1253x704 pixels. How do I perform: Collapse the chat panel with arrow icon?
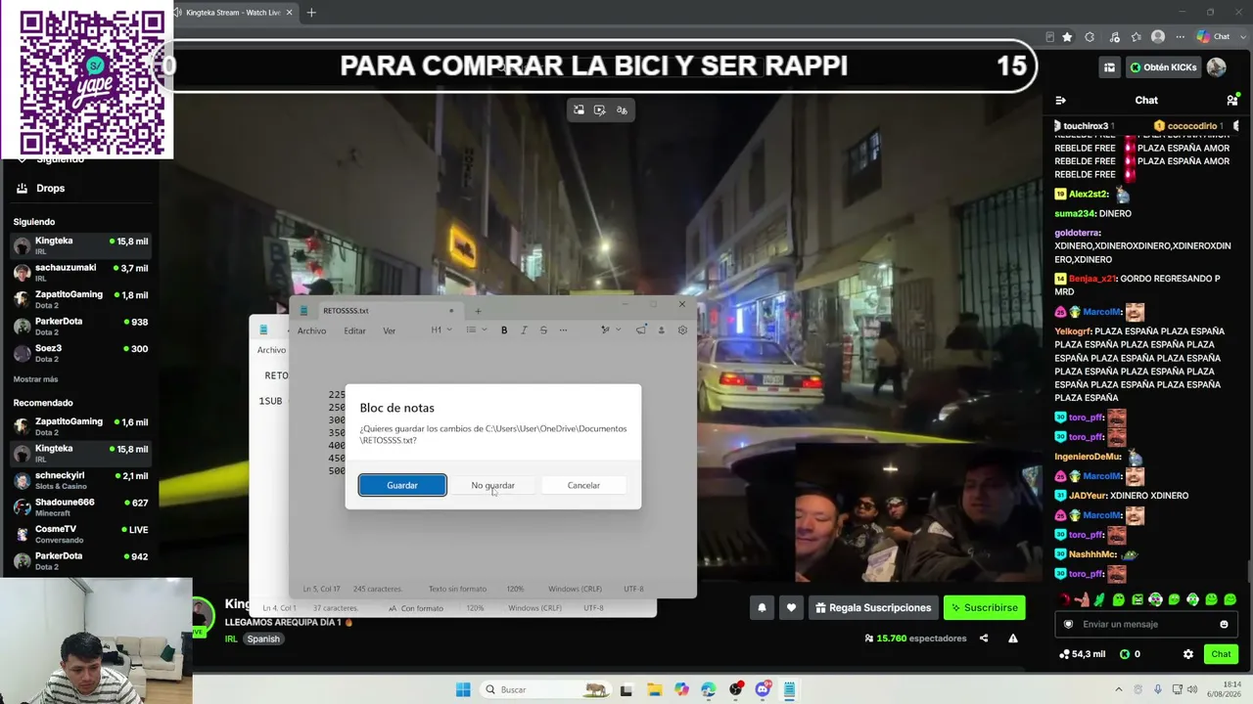click(1060, 100)
